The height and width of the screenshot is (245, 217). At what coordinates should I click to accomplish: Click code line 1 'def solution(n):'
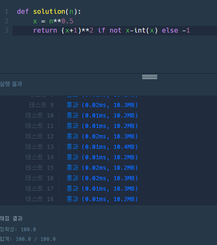[49, 12]
